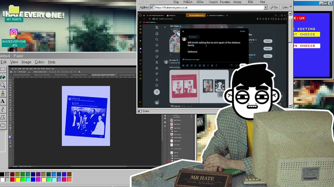The width and height of the screenshot is (334, 187).
Task: Click Italic formatting in compose toolbar
Action: coord(216,65)
